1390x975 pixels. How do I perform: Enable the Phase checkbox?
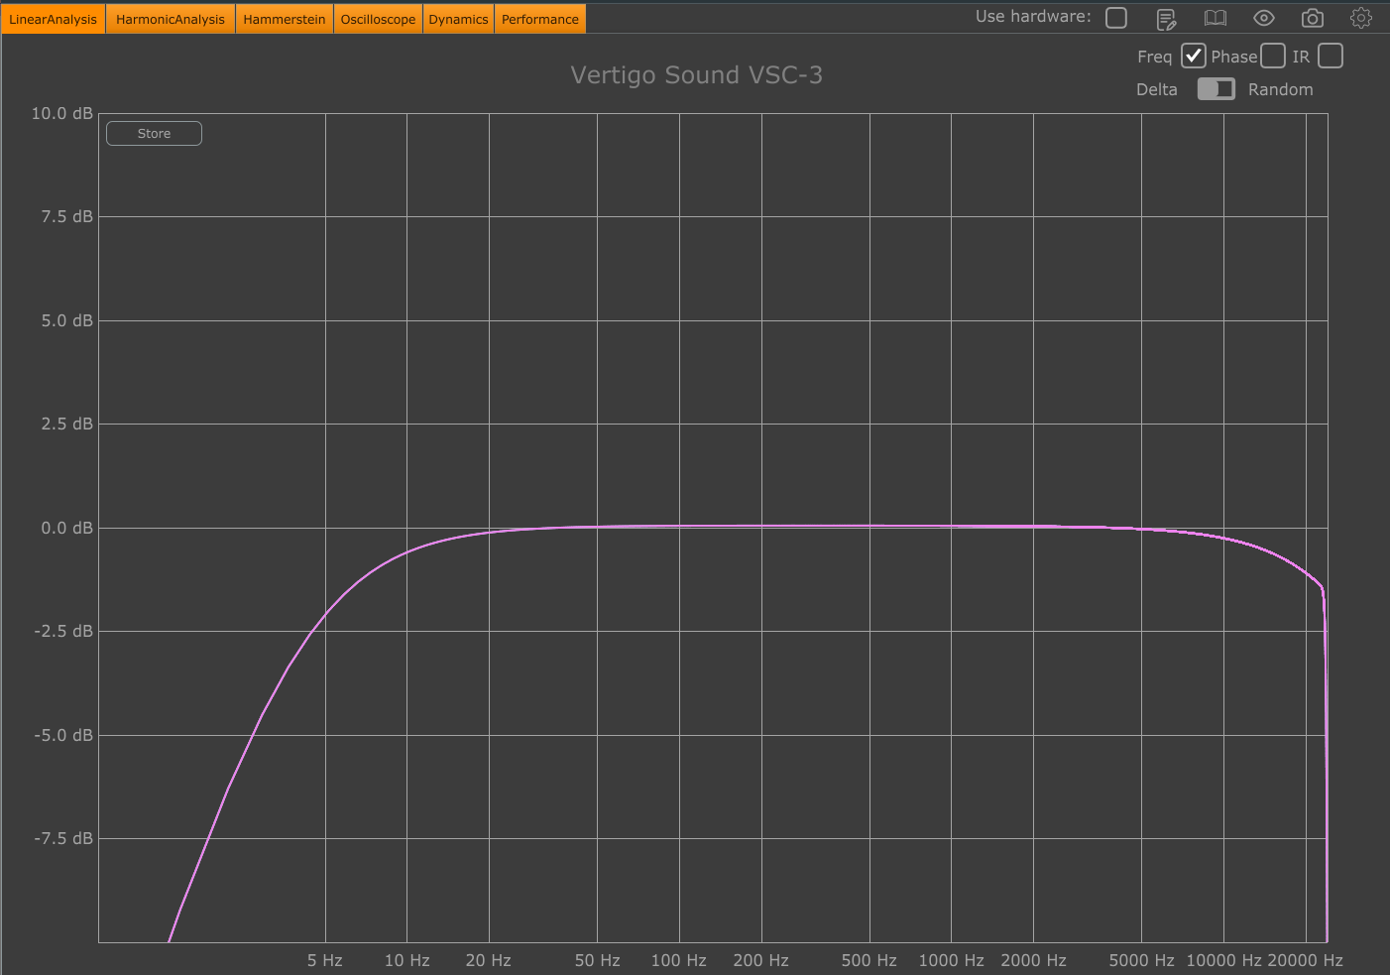click(1273, 56)
